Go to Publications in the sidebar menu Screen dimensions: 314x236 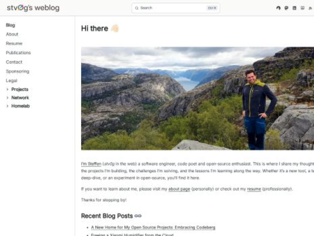pos(18,52)
